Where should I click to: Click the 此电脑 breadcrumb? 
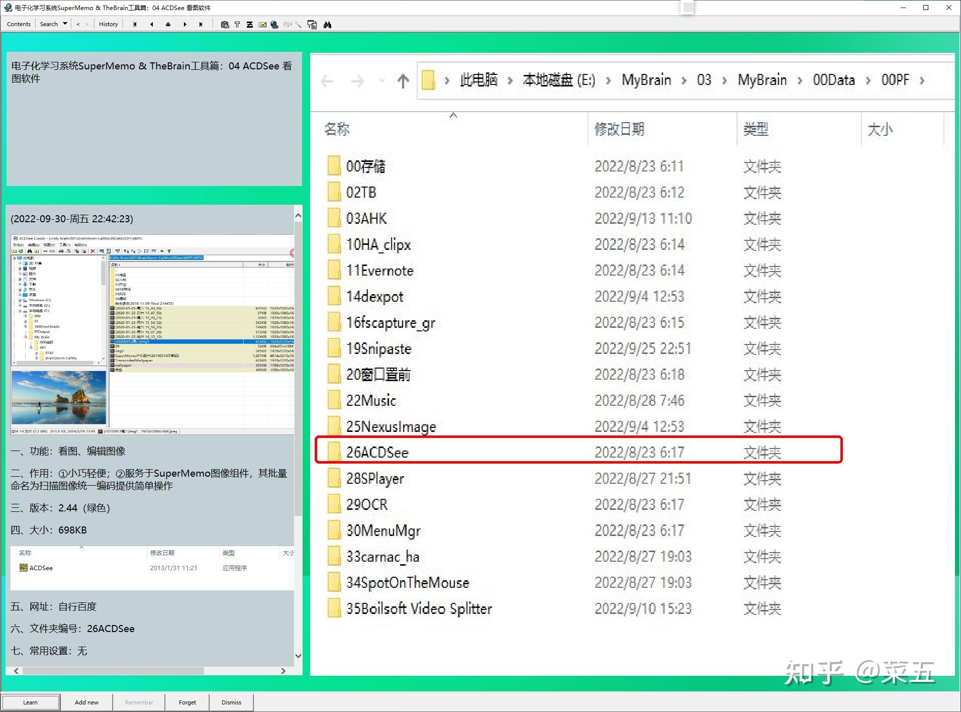479,80
